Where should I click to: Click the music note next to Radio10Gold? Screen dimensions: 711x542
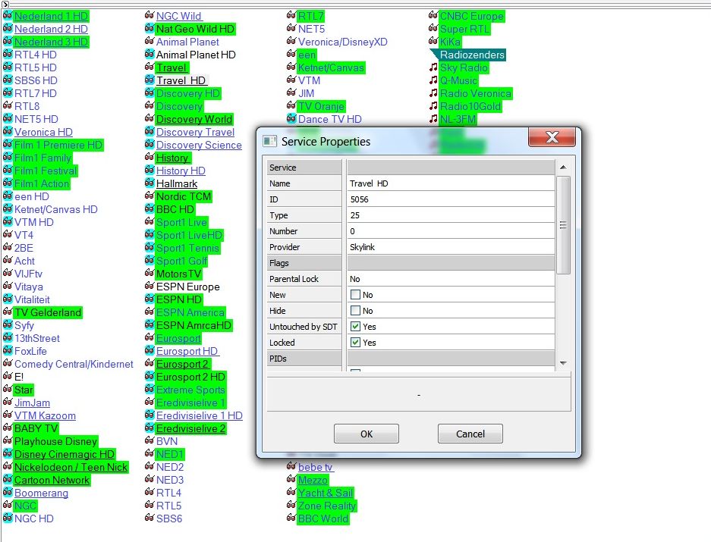pyautogui.click(x=433, y=106)
